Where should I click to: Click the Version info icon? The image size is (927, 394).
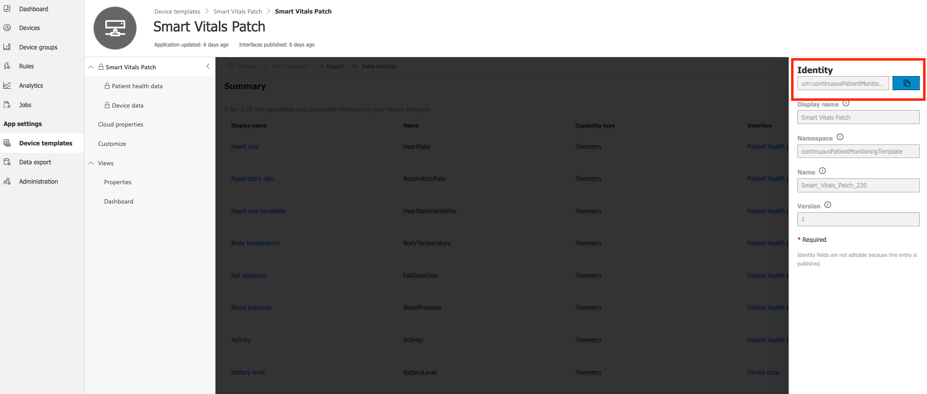[x=828, y=205]
